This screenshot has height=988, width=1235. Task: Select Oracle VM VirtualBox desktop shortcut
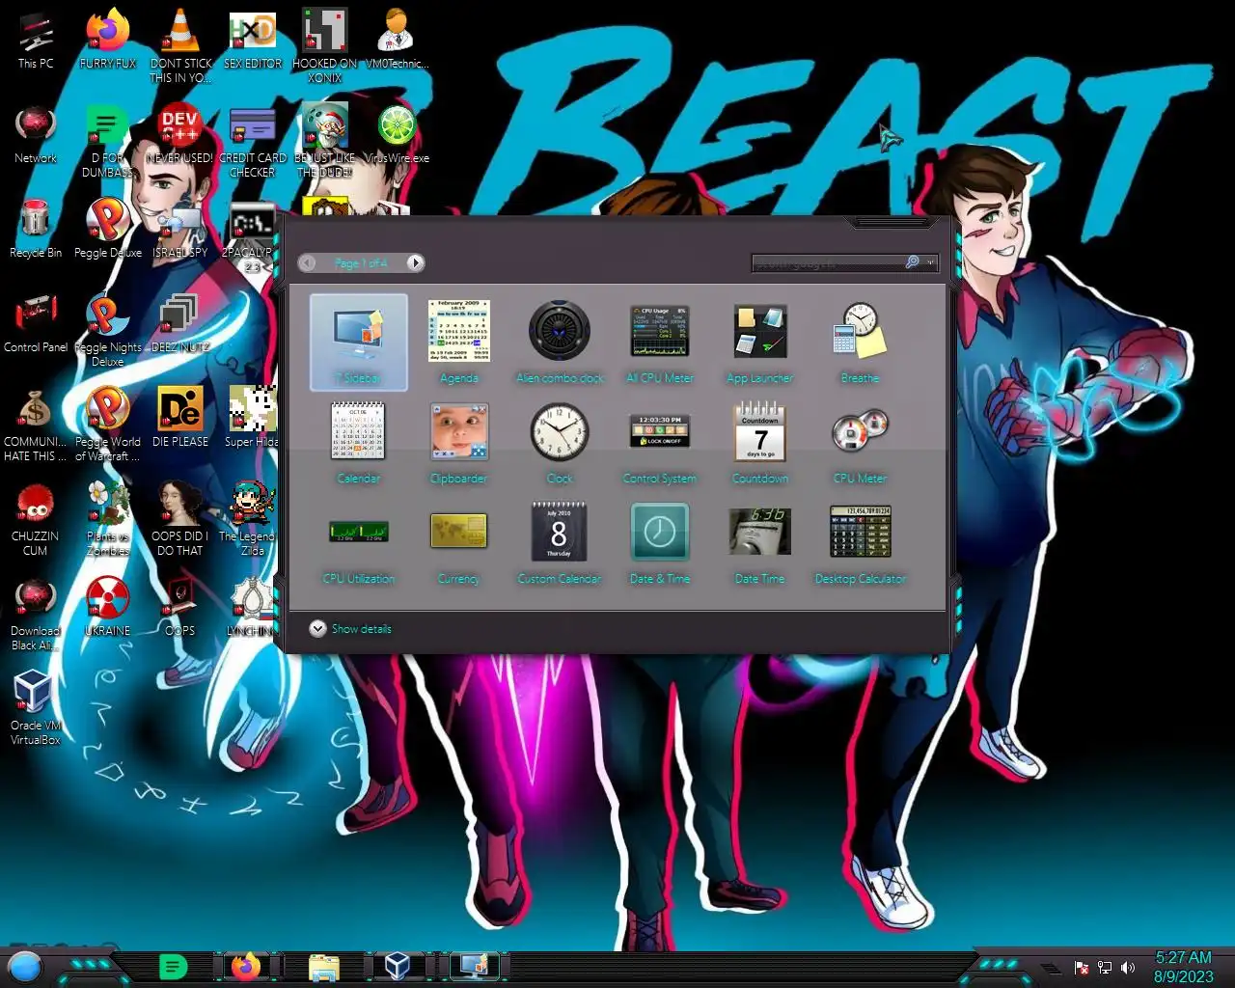[36, 709]
